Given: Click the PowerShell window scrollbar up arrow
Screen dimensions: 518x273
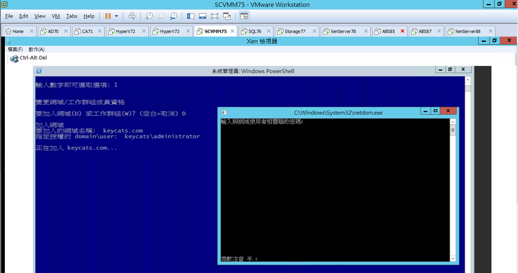Looking at the screenshot, I should point(468,79).
